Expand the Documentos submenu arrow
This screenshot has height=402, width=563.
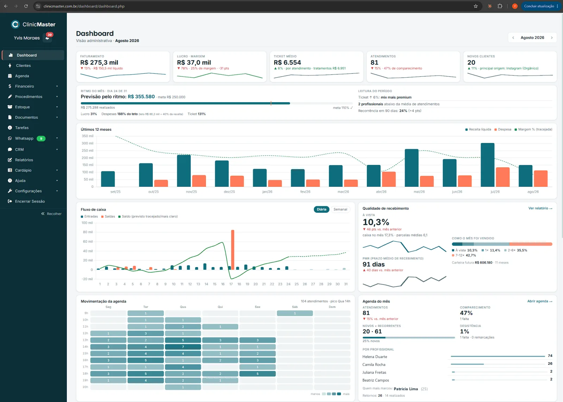point(57,117)
